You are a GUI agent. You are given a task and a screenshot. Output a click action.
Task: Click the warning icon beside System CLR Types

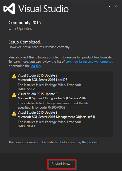click(x=14, y=95)
